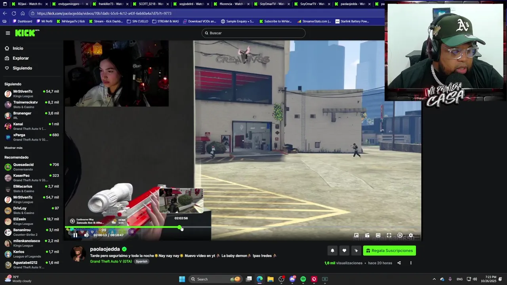This screenshot has height=285, width=507.
Task: Open DrivLoy recommended channel
Action: click(x=32, y=210)
